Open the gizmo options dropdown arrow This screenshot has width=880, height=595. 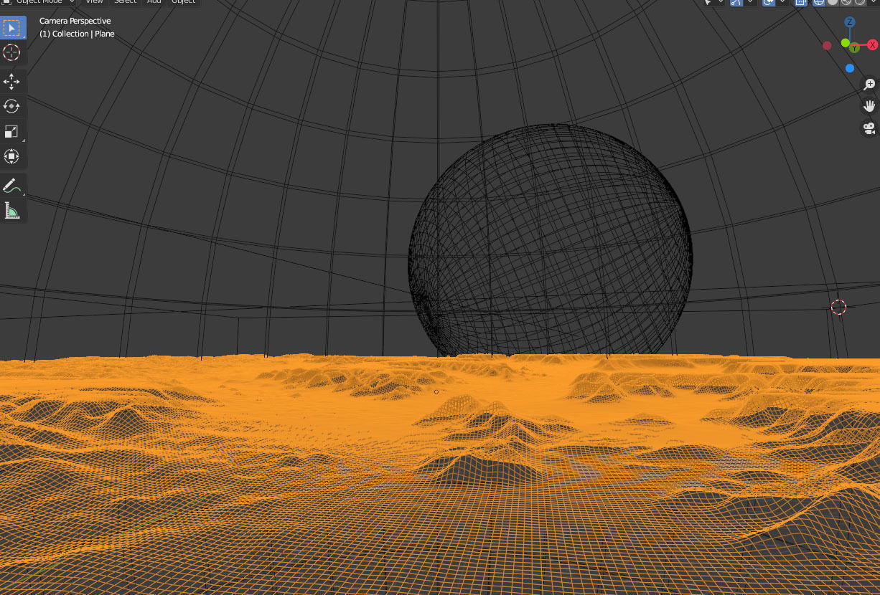pyautogui.click(x=750, y=2)
